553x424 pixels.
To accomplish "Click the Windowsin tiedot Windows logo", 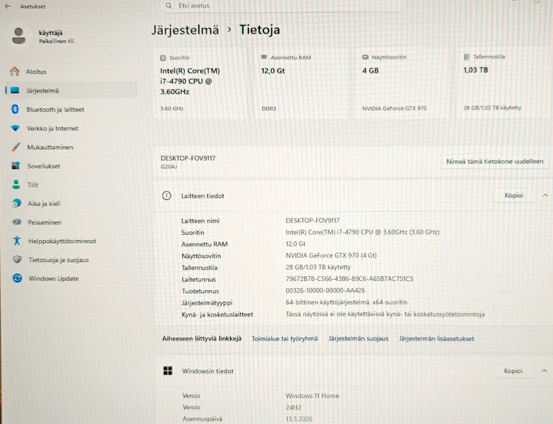I will pyautogui.click(x=168, y=370).
